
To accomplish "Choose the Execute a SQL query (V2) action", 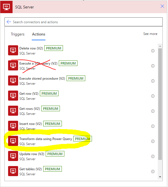I will click(x=81, y=65).
